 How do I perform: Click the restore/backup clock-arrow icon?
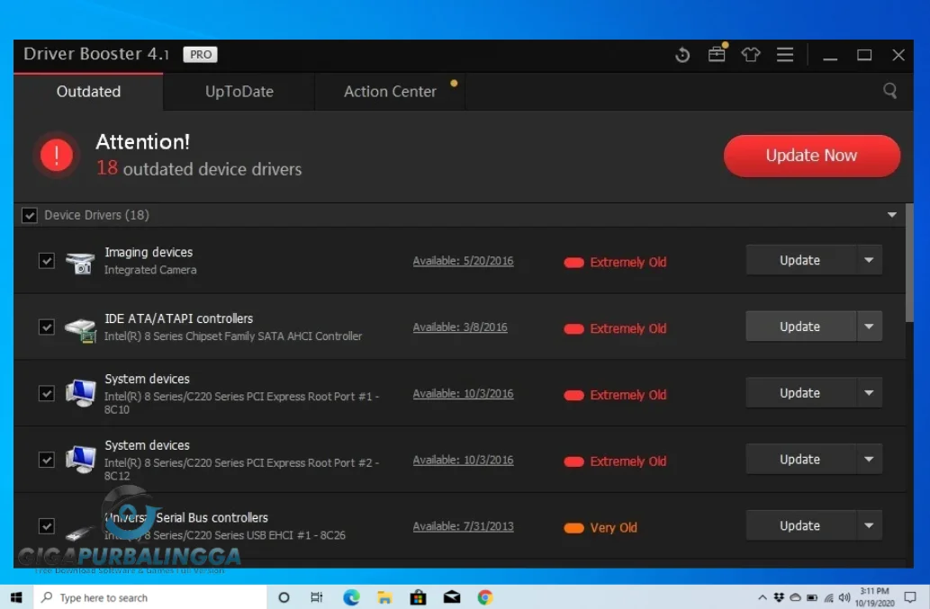(x=682, y=55)
